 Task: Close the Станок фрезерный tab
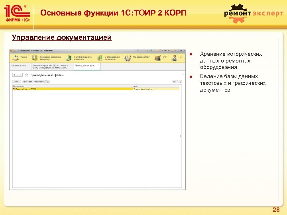pyautogui.click(x=71, y=65)
